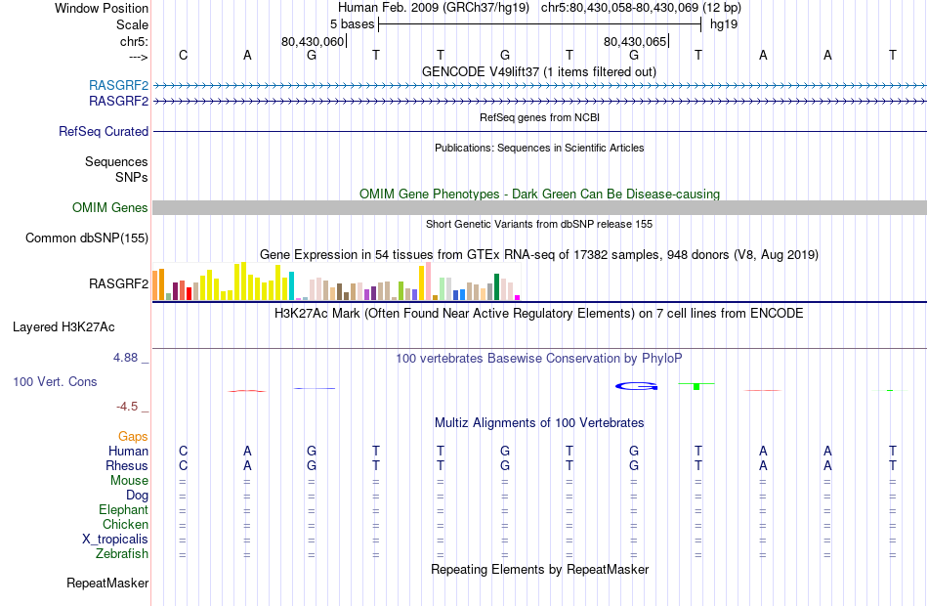Image resolution: width=928 pixels, height=606 pixels.
Task: Click the Common dbSNP(155) track label
Action: (86, 238)
